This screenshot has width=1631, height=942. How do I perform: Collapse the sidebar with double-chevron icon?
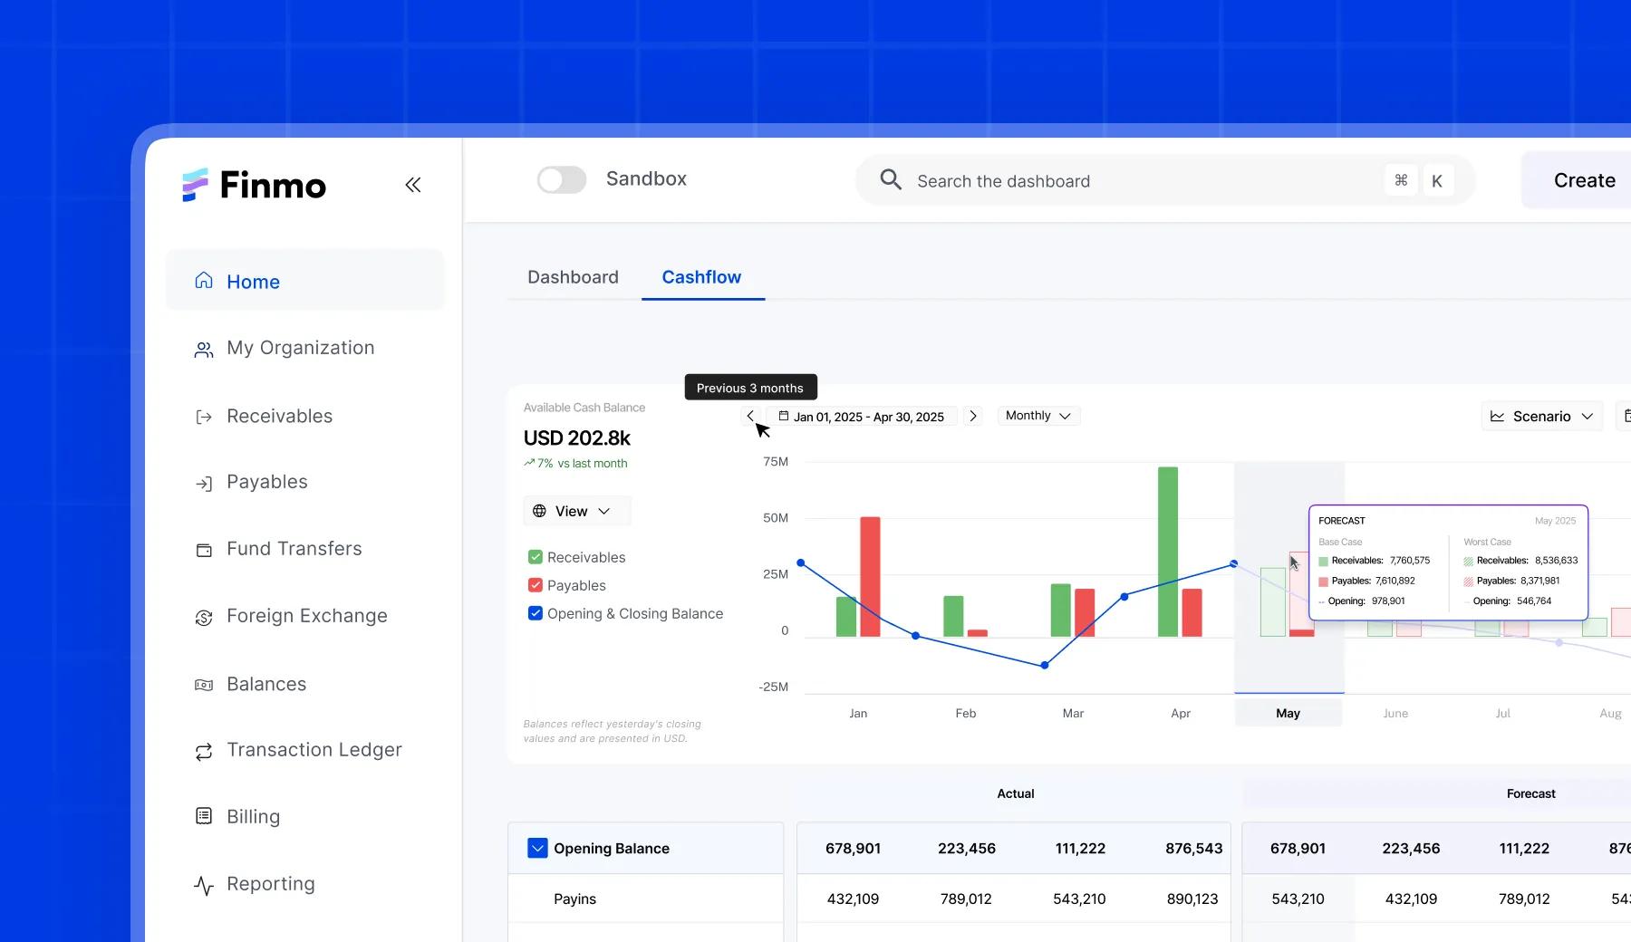point(412,185)
